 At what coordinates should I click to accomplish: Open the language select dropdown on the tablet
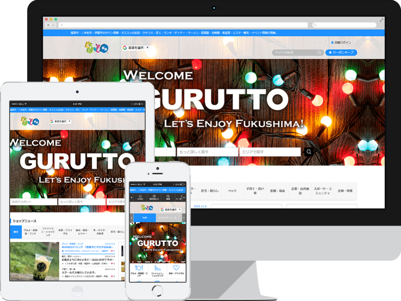click(60, 121)
